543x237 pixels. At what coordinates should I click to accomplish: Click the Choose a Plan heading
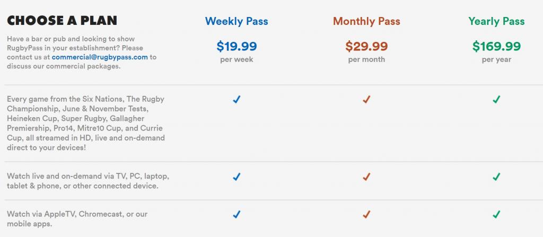(62, 21)
